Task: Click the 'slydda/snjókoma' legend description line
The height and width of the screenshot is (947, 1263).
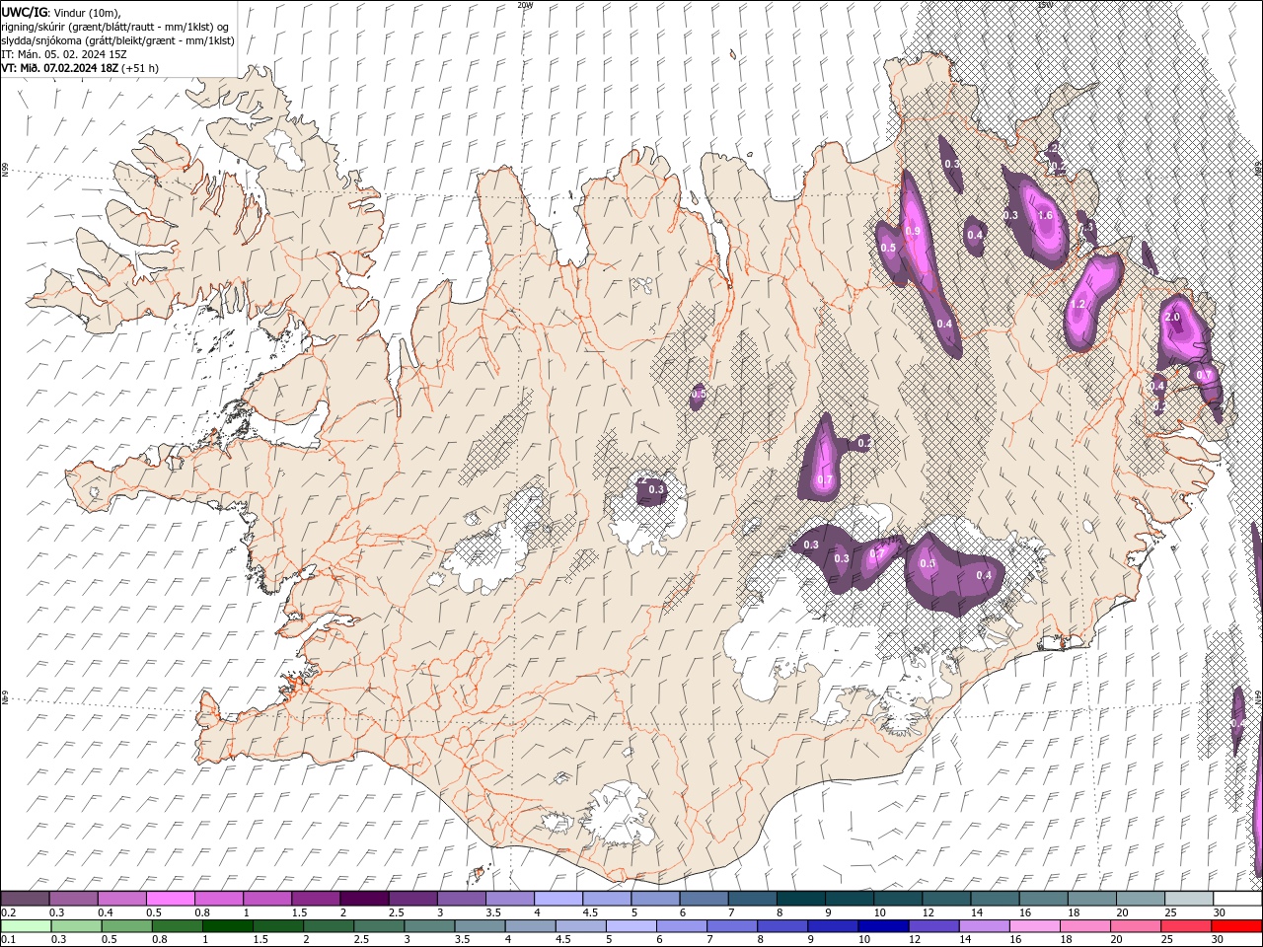Action: tap(117, 40)
